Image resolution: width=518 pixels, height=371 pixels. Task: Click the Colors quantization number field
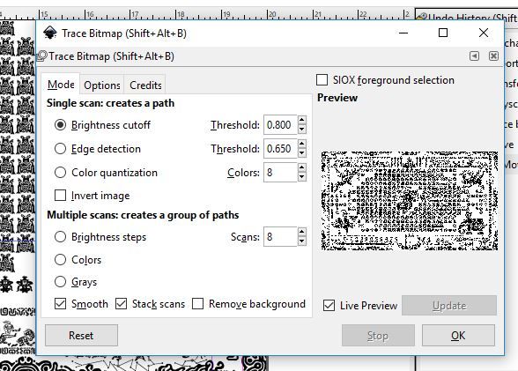pyautogui.click(x=280, y=173)
